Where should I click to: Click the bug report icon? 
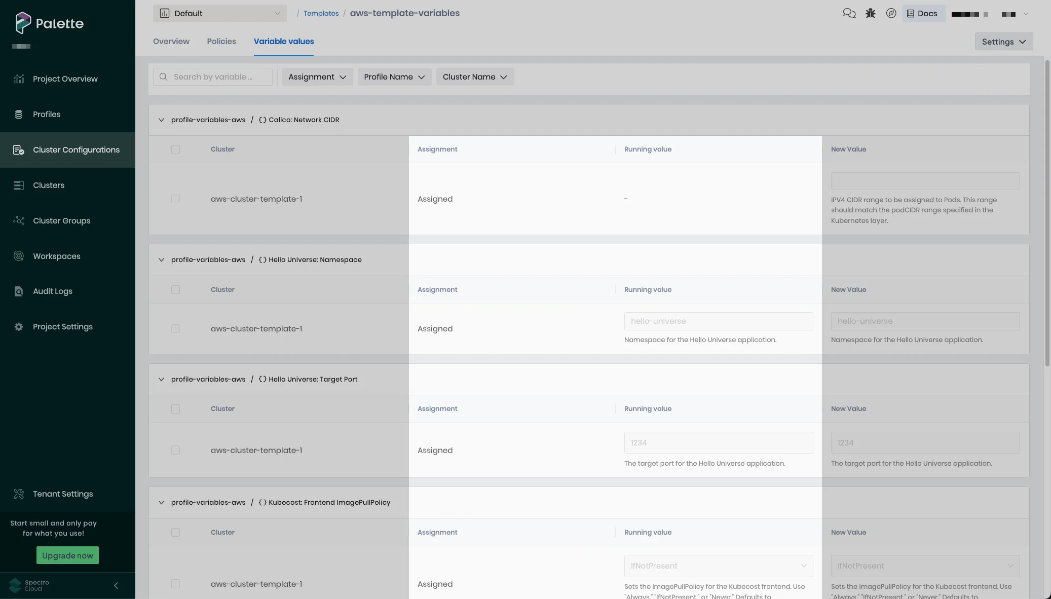click(870, 14)
